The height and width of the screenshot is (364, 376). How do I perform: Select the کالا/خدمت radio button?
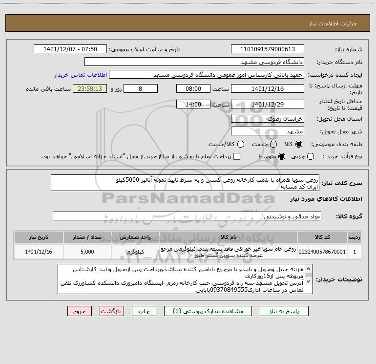pyautogui.click(x=241, y=144)
